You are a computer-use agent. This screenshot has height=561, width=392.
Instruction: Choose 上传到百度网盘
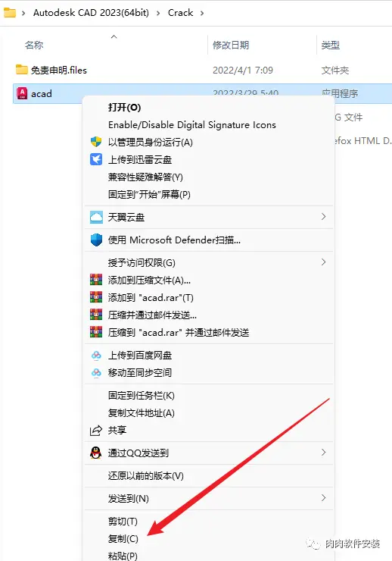(x=140, y=356)
